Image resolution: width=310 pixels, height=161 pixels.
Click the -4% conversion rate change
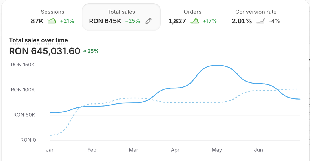[x=274, y=21]
